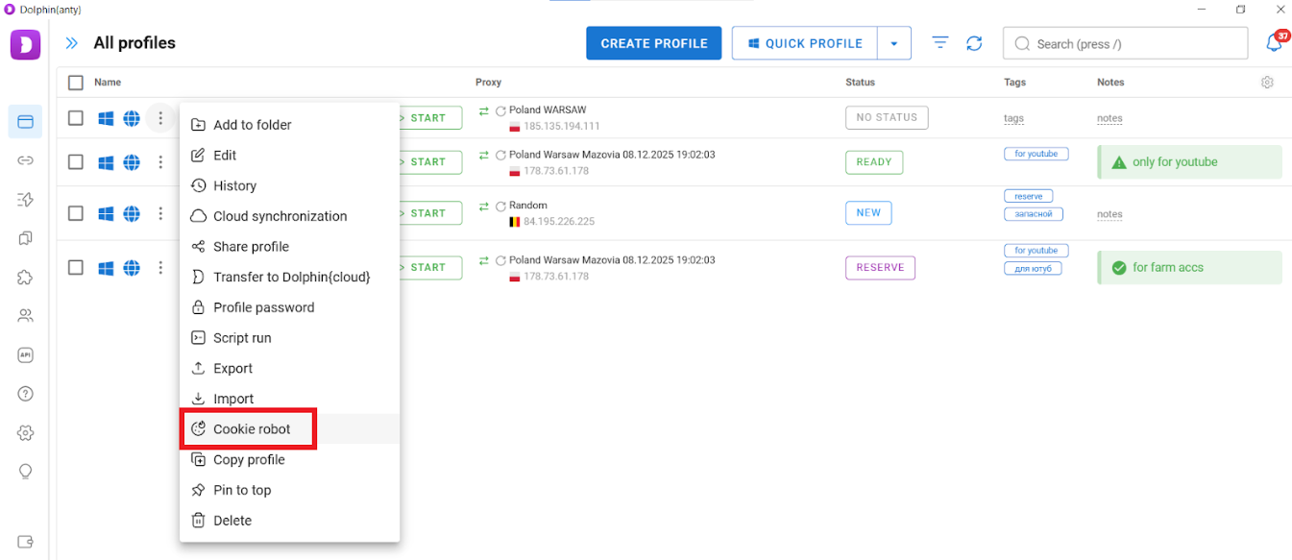Open the API section in sidebar

26,354
